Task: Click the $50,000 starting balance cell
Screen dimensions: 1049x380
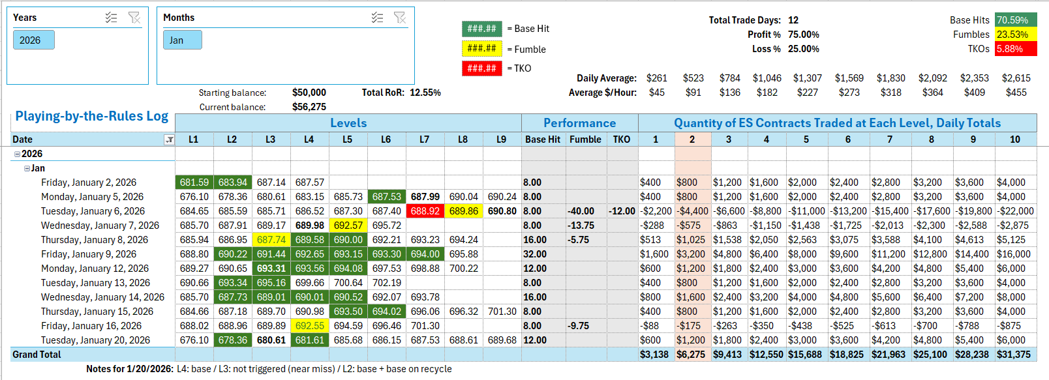Action: click(309, 93)
